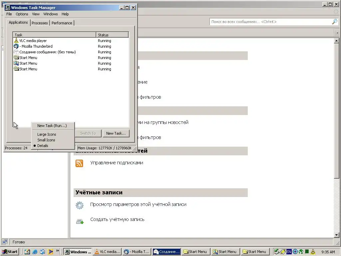The width and height of the screenshot is (341, 256).
Task: Click the create account icon
Action: (x=80, y=221)
